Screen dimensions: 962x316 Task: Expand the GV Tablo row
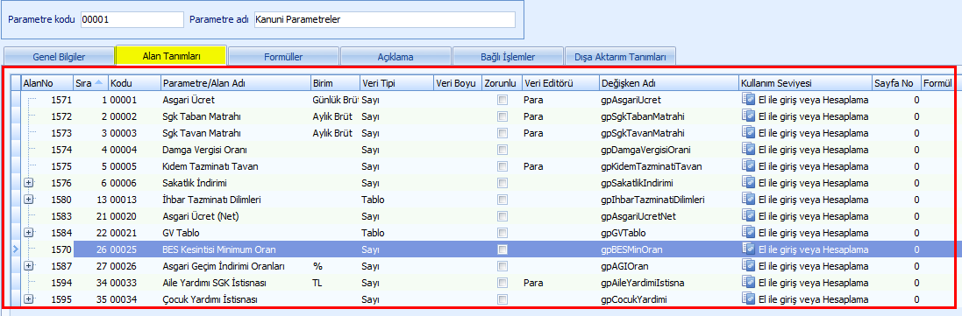[28, 232]
